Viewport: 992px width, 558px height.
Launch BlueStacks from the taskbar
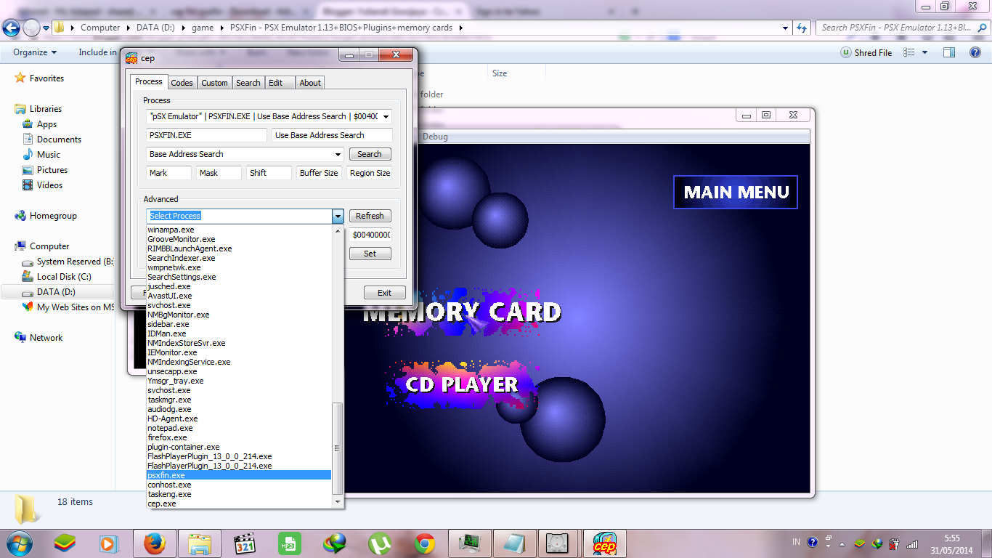65,543
